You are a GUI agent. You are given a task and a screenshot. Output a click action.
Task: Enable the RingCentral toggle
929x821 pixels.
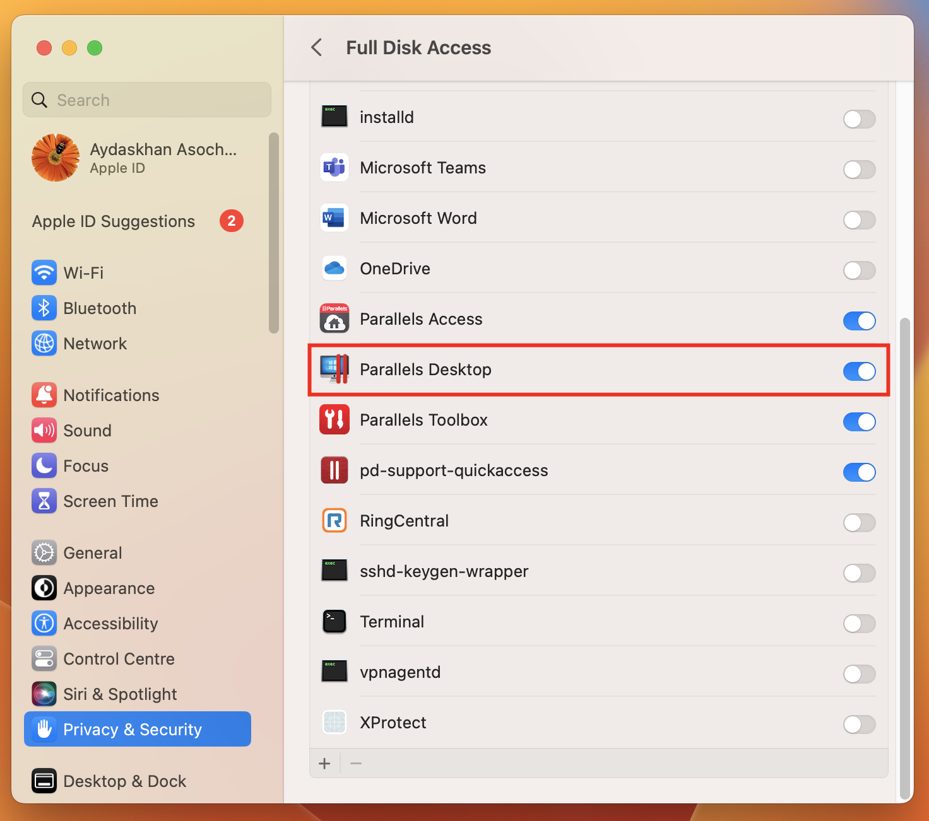[x=859, y=522]
